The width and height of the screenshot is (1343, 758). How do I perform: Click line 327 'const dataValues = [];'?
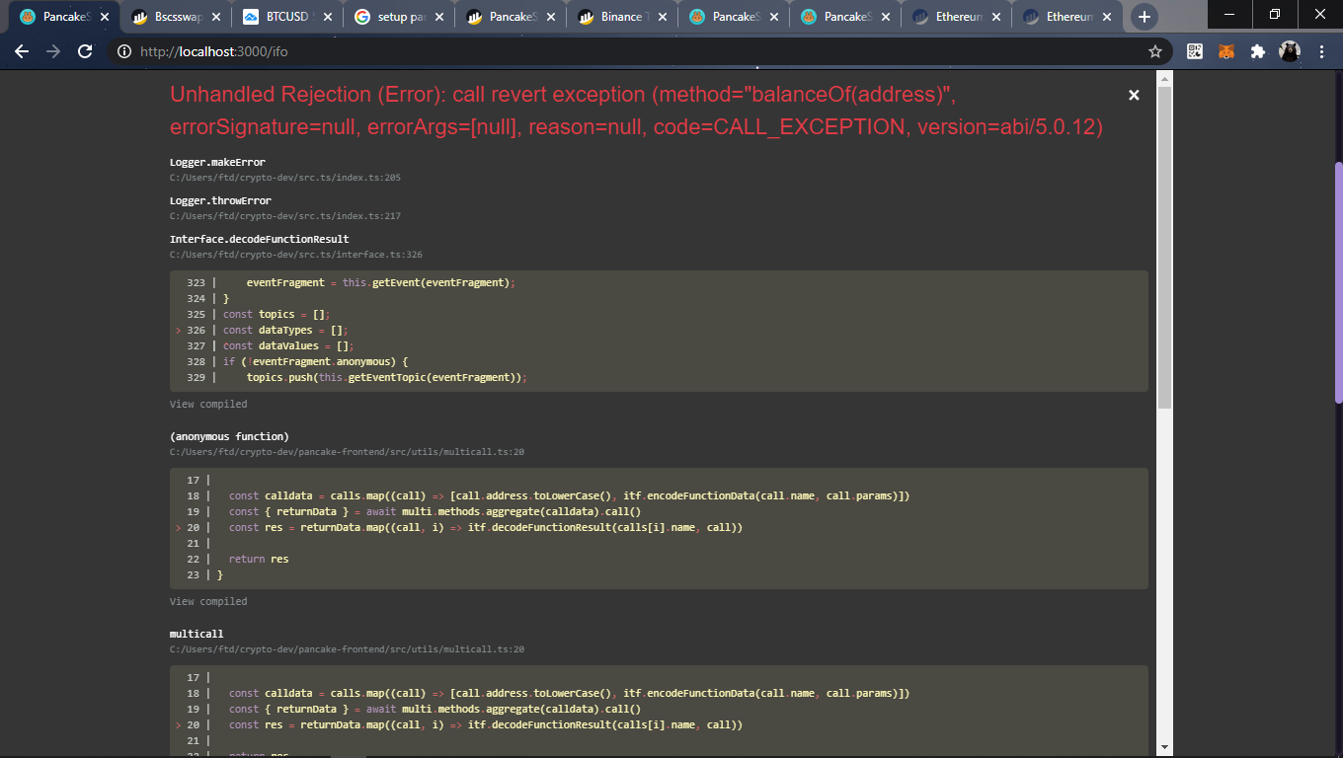(x=288, y=345)
